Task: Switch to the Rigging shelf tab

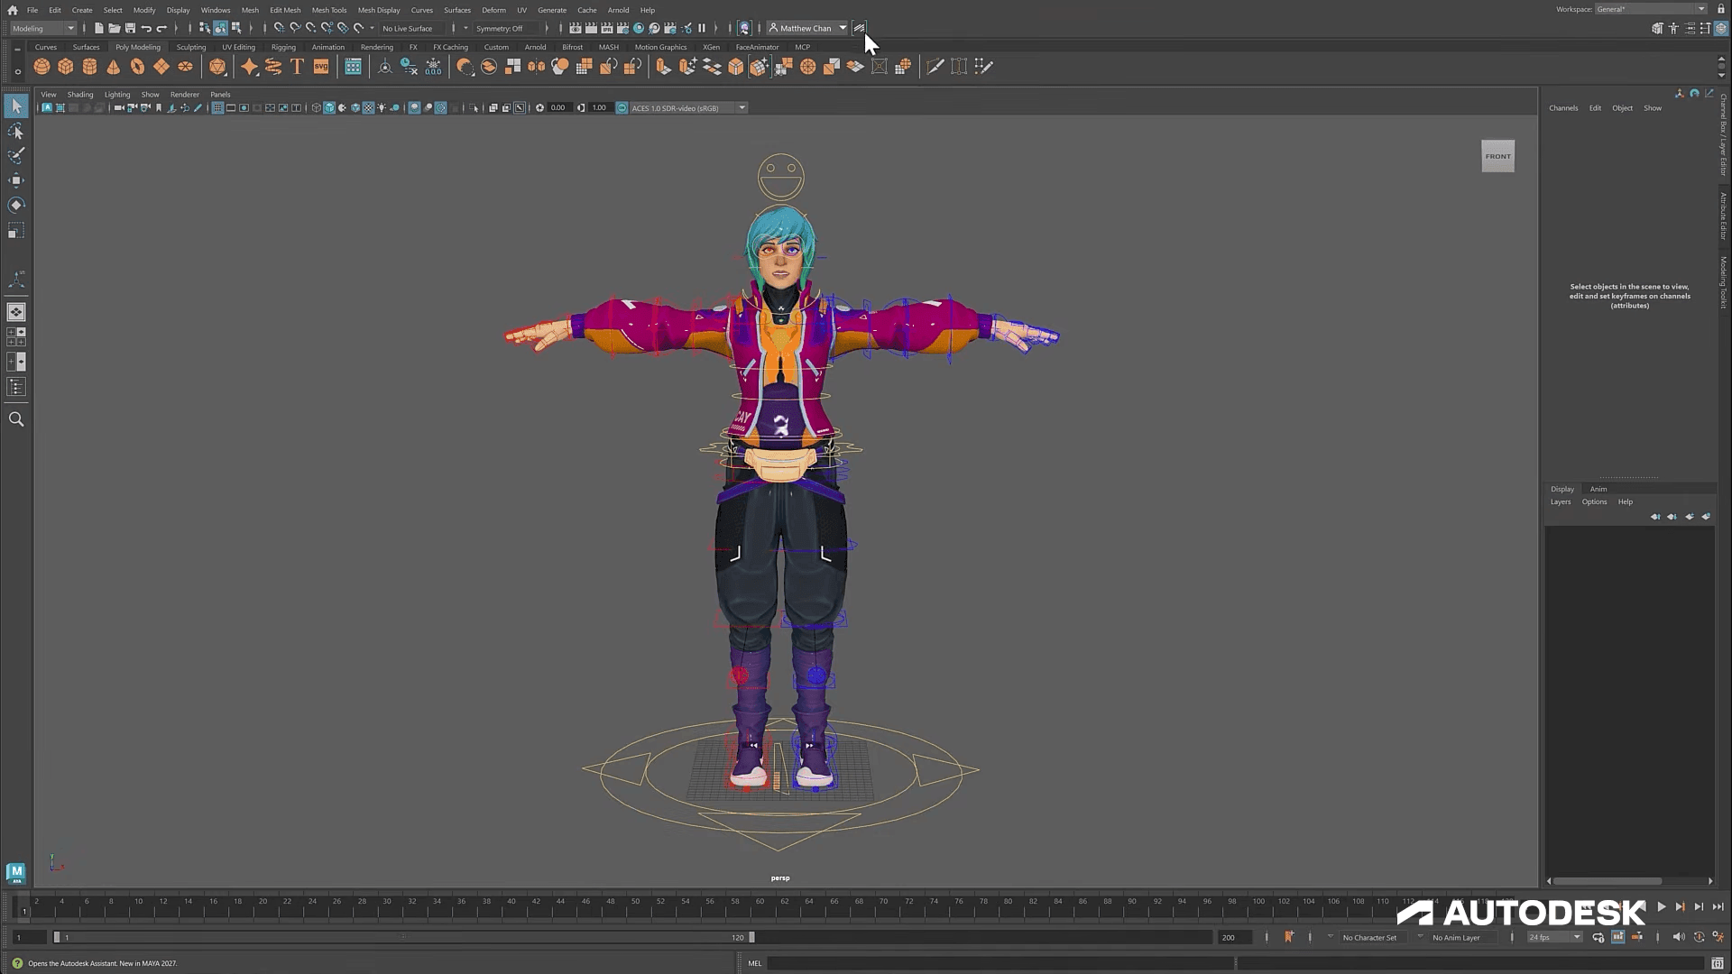Action: point(283,47)
